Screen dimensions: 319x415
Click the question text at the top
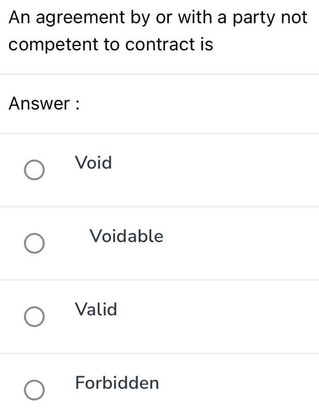[x=155, y=31]
